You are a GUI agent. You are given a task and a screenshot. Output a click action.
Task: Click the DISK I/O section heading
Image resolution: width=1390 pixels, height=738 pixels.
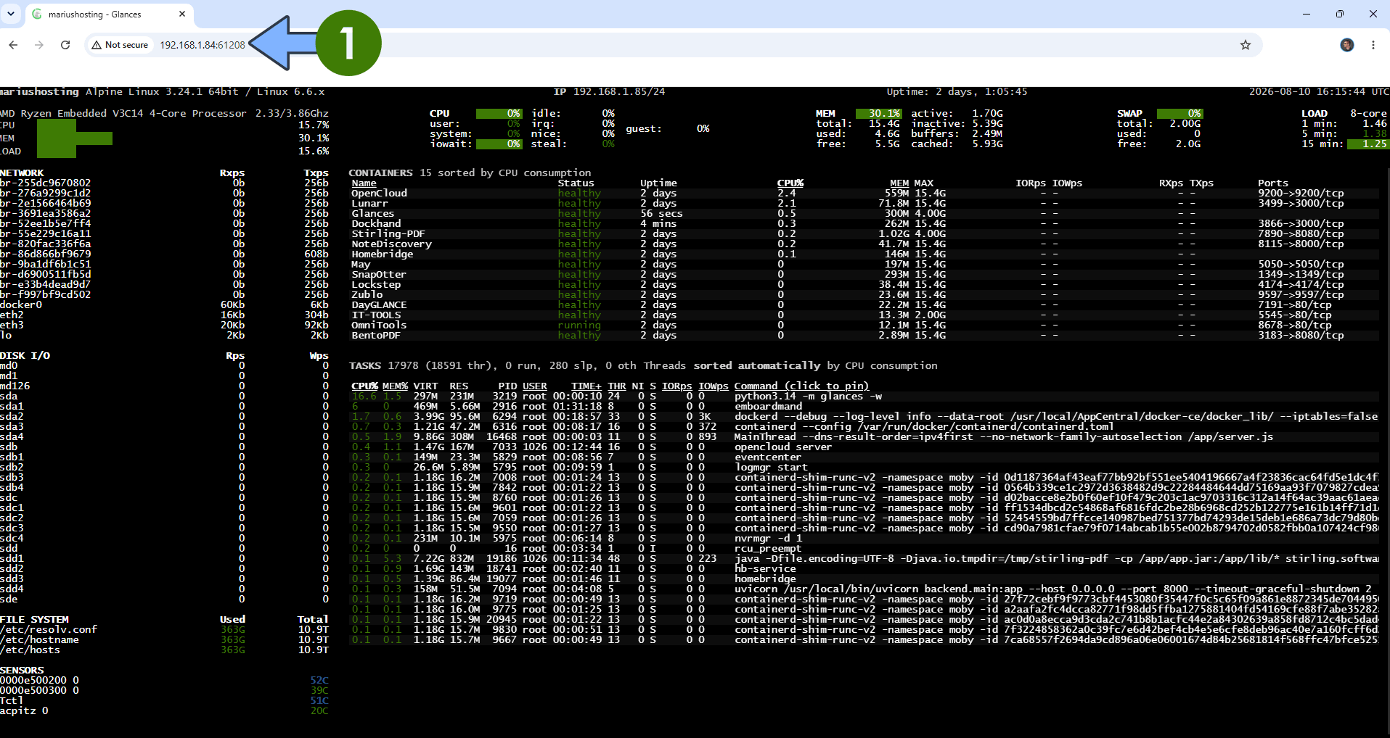click(x=25, y=356)
